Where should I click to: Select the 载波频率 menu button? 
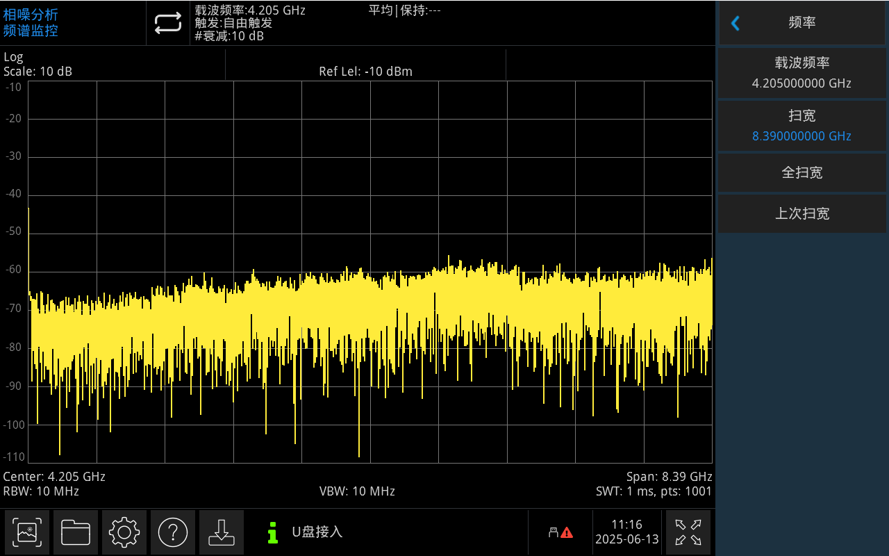pyautogui.click(x=802, y=72)
